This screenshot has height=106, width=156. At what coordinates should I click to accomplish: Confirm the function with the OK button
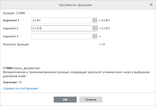pyautogui.click(x=65, y=100)
